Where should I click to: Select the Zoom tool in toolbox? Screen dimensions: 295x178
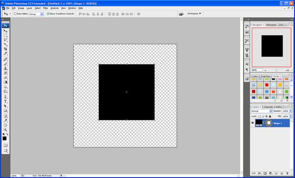(x=6, y=130)
